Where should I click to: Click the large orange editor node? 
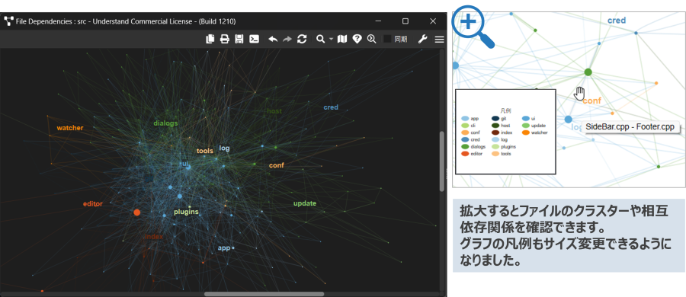click(137, 212)
